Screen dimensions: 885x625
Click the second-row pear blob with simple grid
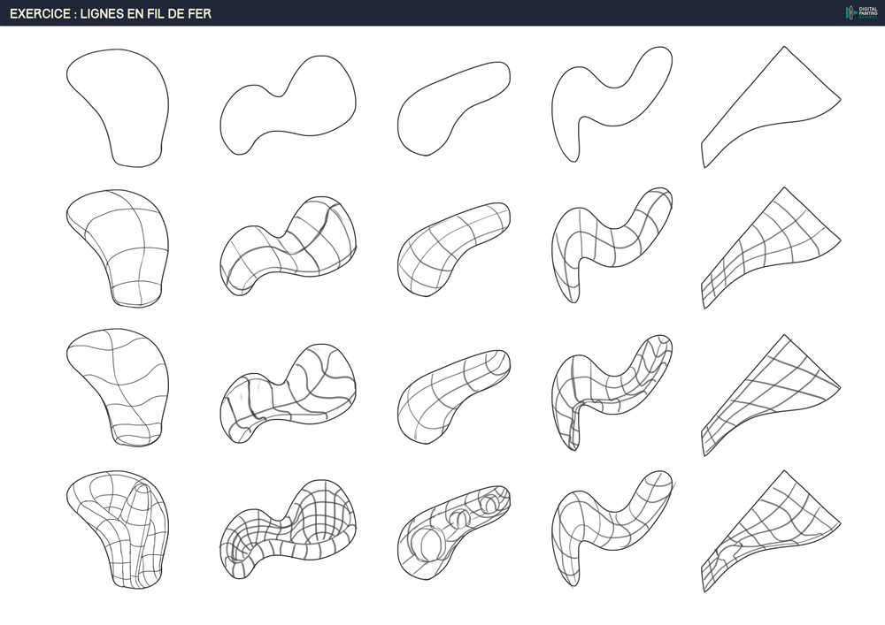click(x=120, y=246)
